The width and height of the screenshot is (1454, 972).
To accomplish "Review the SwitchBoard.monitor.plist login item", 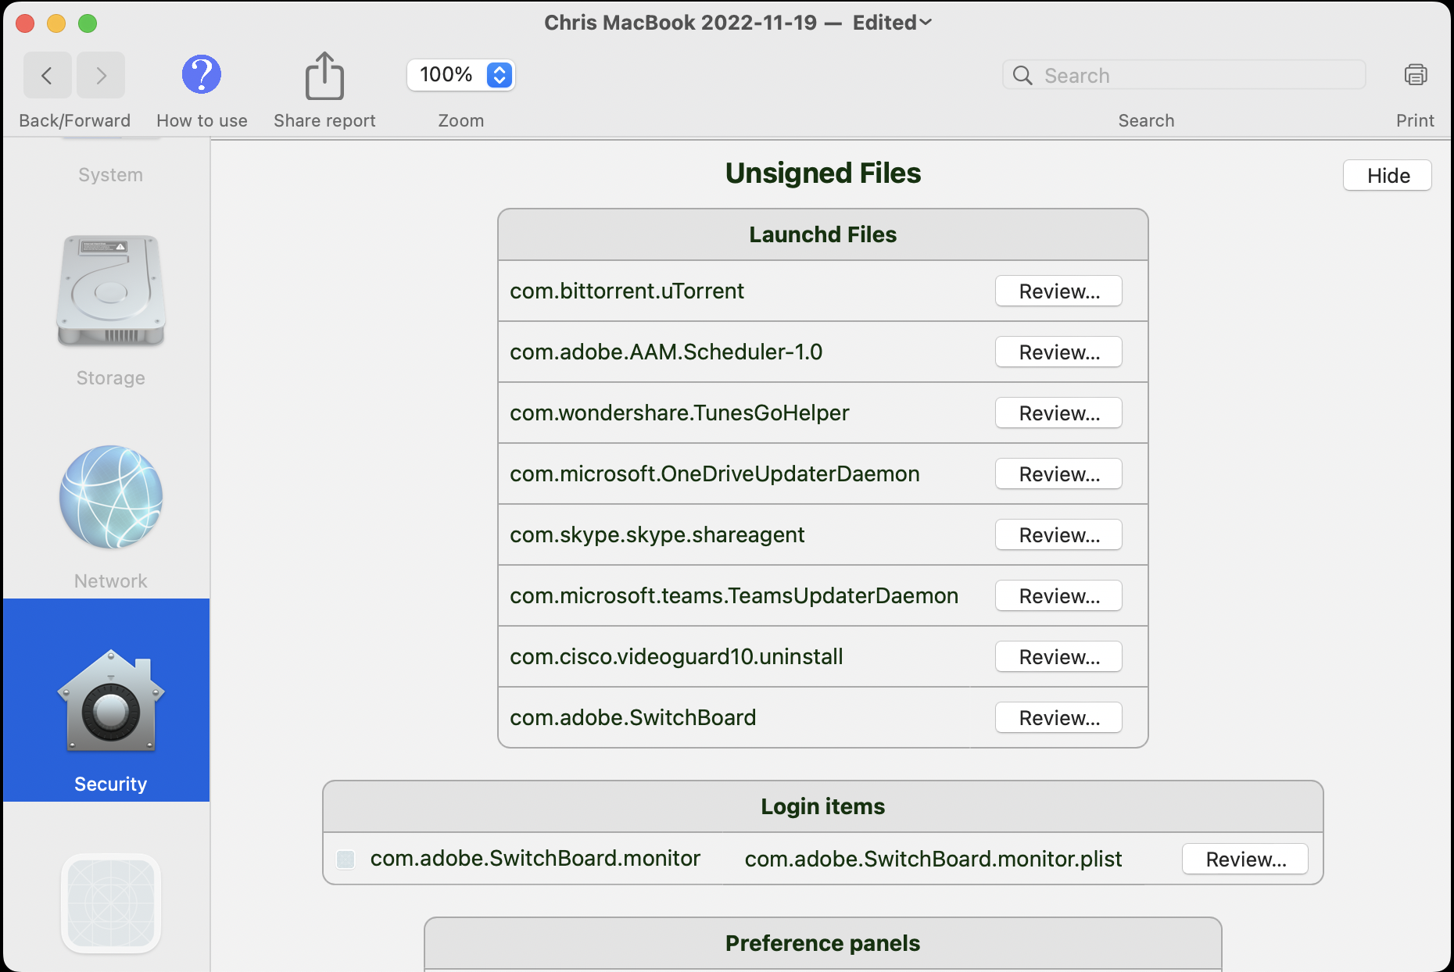I will 1244,859.
